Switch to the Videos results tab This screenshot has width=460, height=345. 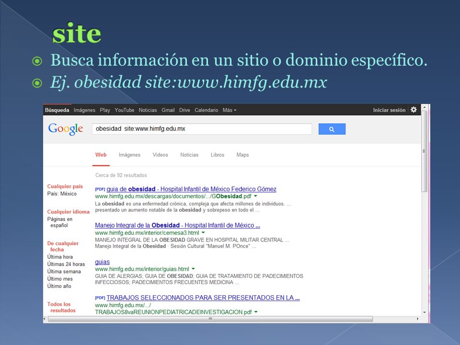point(160,155)
